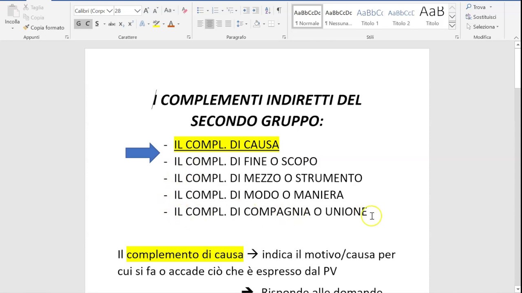Toggle underline formatting (S)
Image resolution: width=522 pixels, height=293 pixels.
pyautogui.click(x=97, y=24)
